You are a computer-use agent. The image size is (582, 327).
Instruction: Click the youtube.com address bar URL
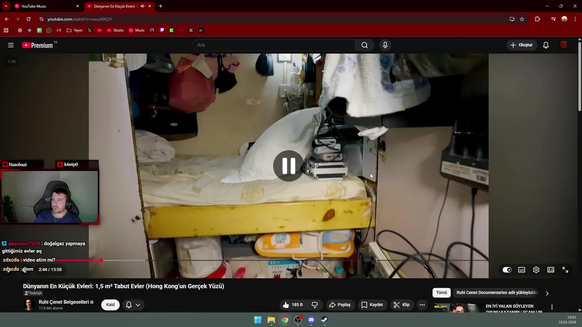80,19
